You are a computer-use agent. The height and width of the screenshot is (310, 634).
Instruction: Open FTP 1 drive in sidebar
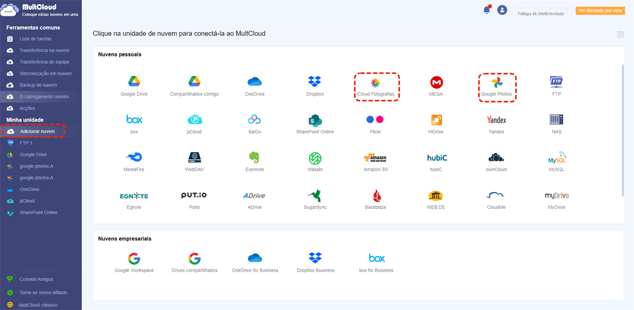point(26,143)
